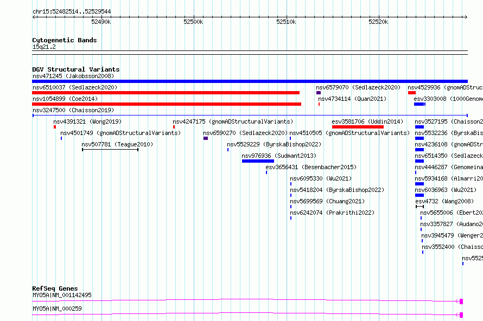Click nsv5532236 ByrskaBishop label
Viewport: 483px width, 321px height.
pyautogui.click(x=449, y=133)
